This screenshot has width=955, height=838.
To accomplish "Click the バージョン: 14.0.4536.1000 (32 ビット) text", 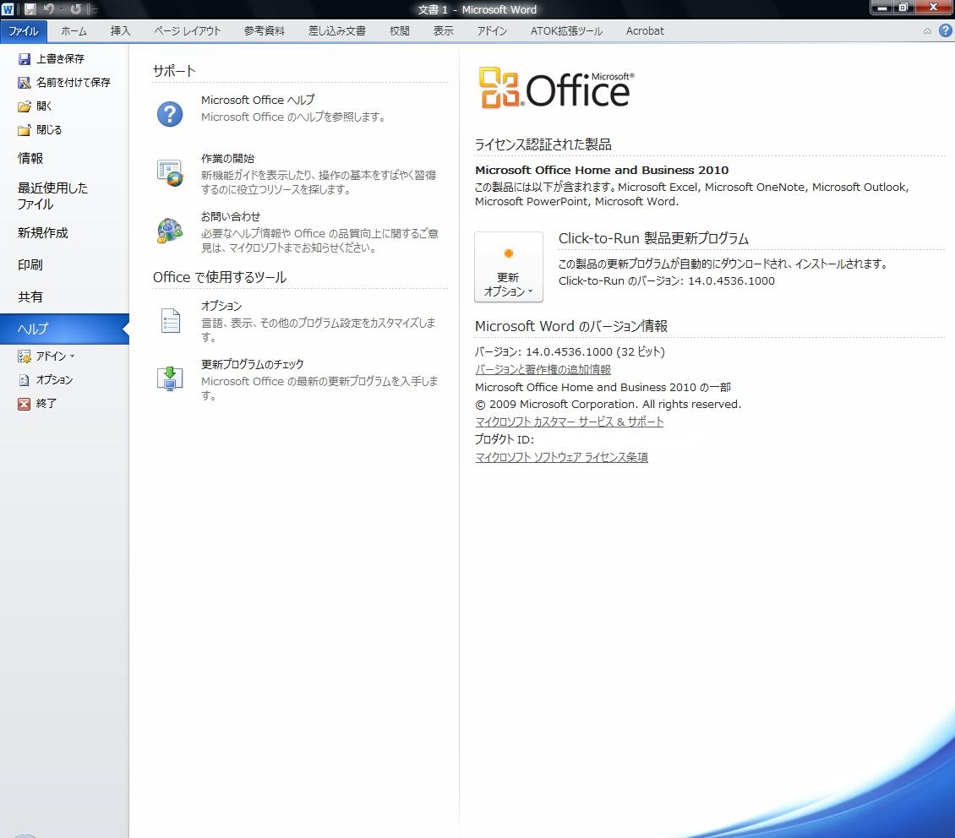I will [570, 351].
